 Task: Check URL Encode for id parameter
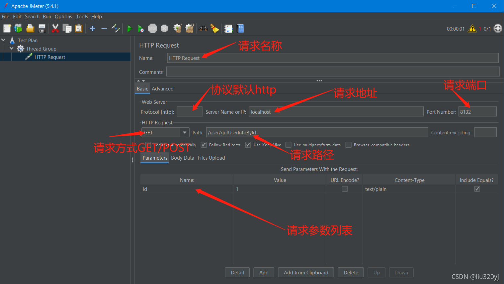pyautogui.click(x=345, y=189)
